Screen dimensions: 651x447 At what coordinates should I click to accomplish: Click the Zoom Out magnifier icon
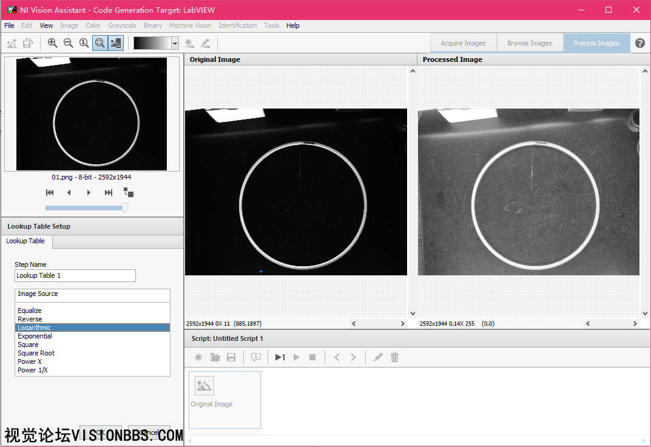coord(68,43)
